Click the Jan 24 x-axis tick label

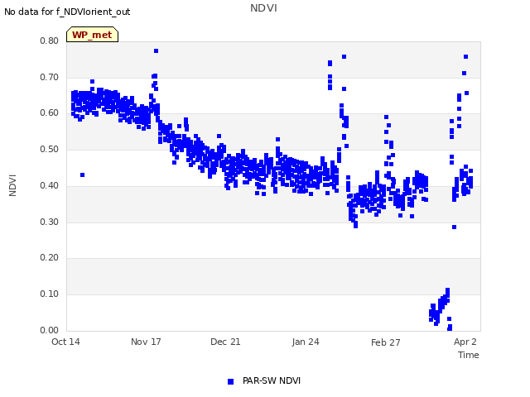tap(306, 342)
